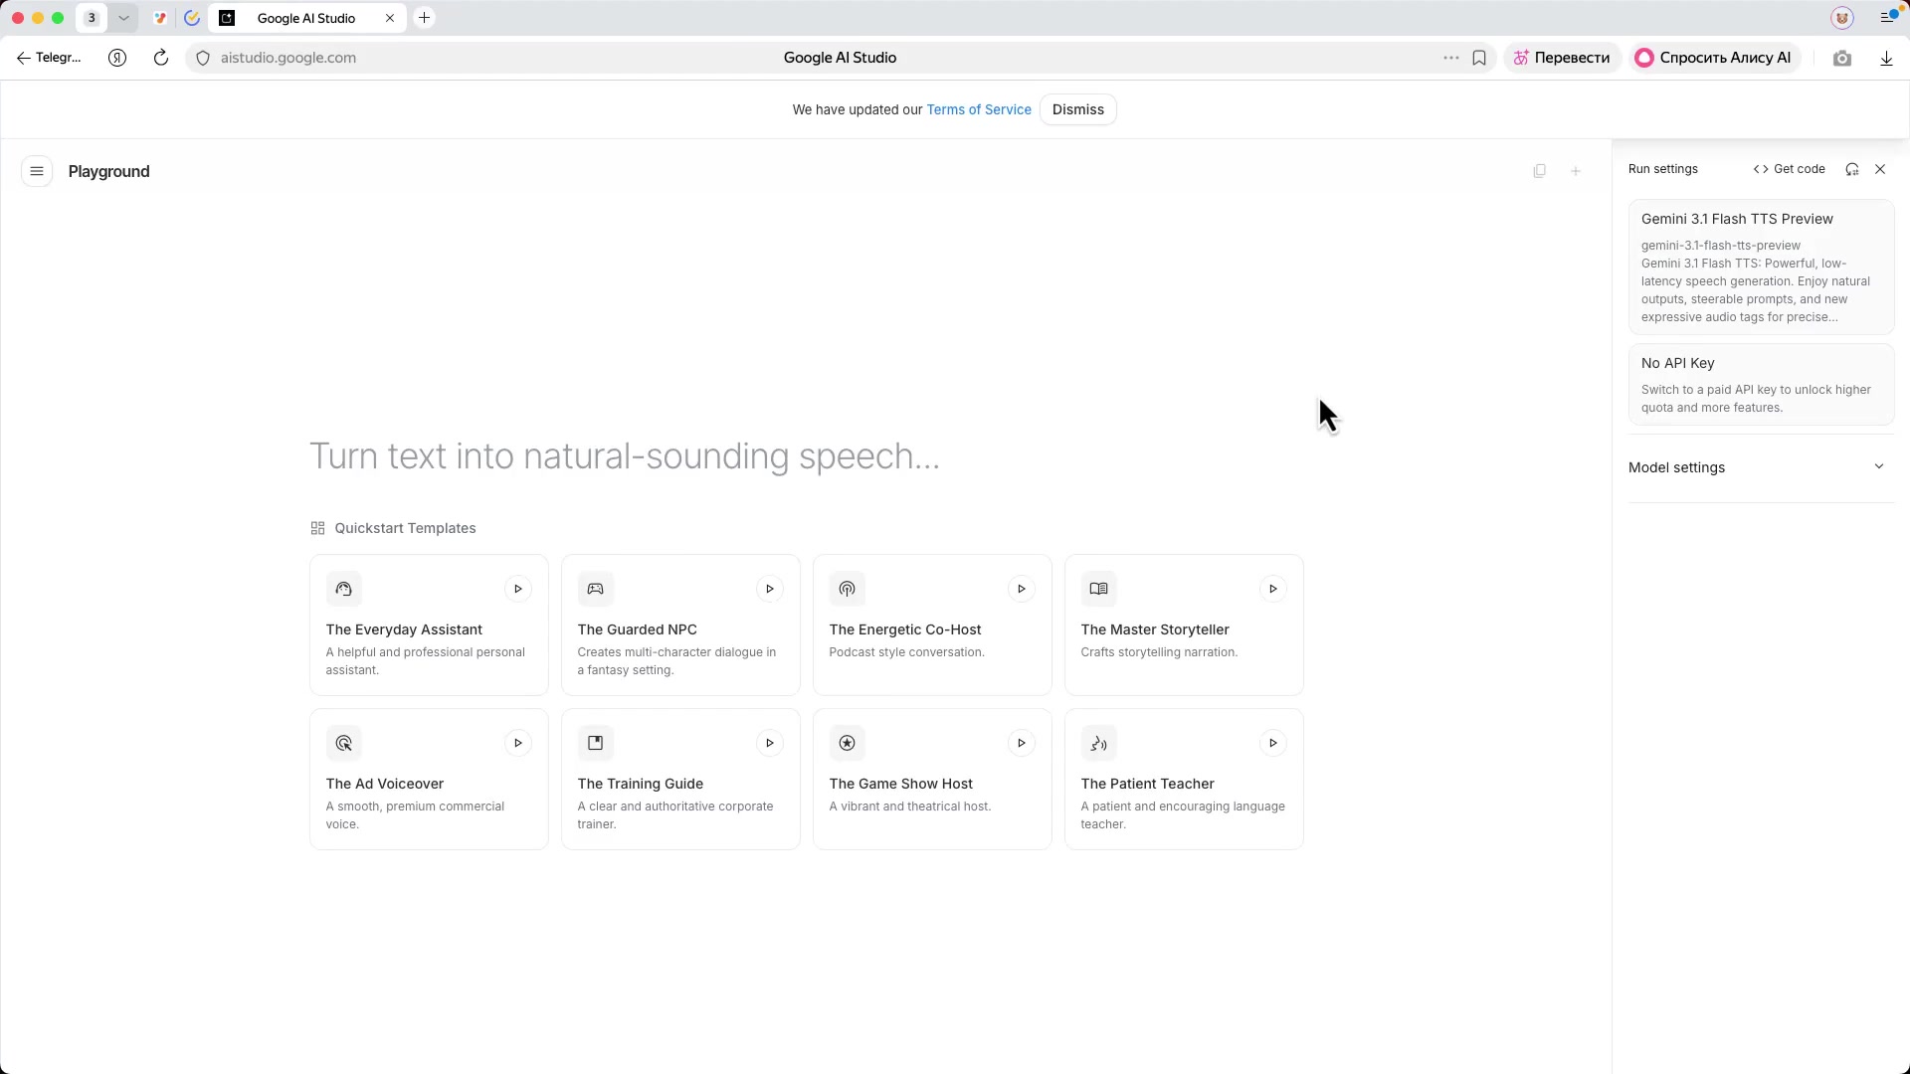The image size is (1910, 1074).
Task: Click the camera screenshot icon in toolbar
Action: [x=1842, y=58]
